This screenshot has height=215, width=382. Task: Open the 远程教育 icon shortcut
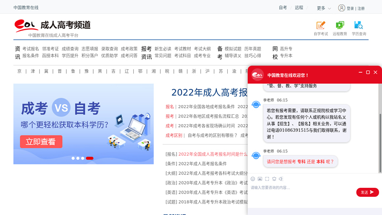coord(340,29)
